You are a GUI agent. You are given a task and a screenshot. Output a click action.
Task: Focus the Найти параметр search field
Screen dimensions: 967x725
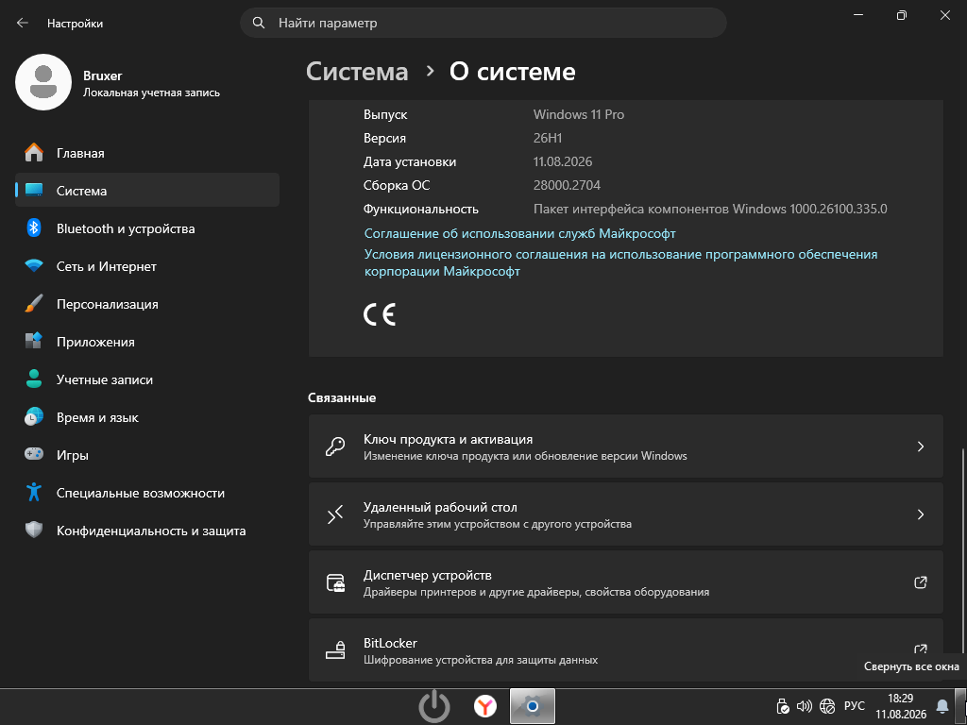click(483, 23)
